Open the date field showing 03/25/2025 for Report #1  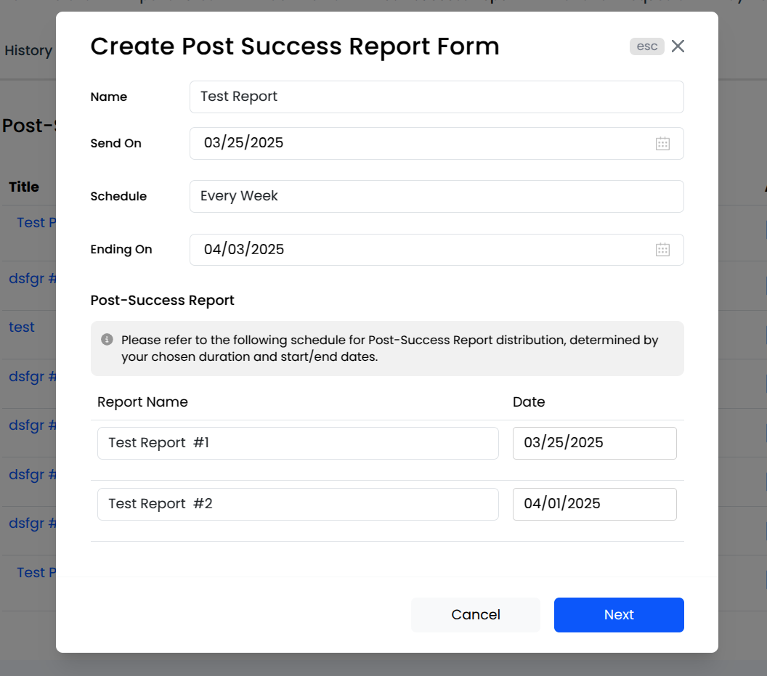coord(594,443)
